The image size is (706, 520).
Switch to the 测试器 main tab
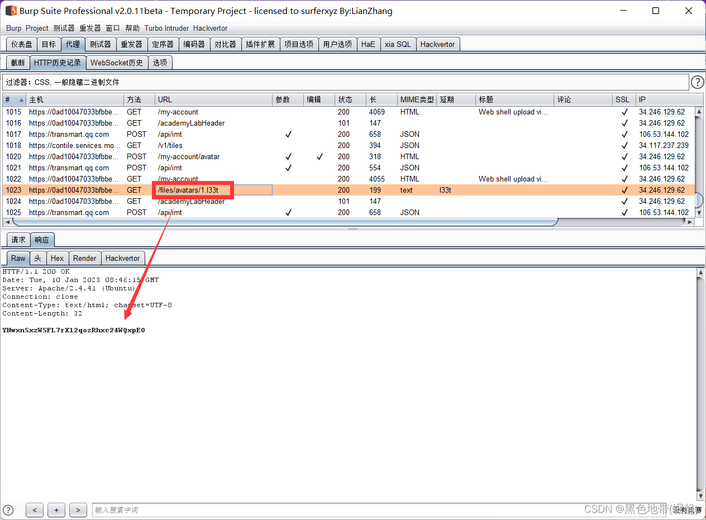tap(100, 44)
